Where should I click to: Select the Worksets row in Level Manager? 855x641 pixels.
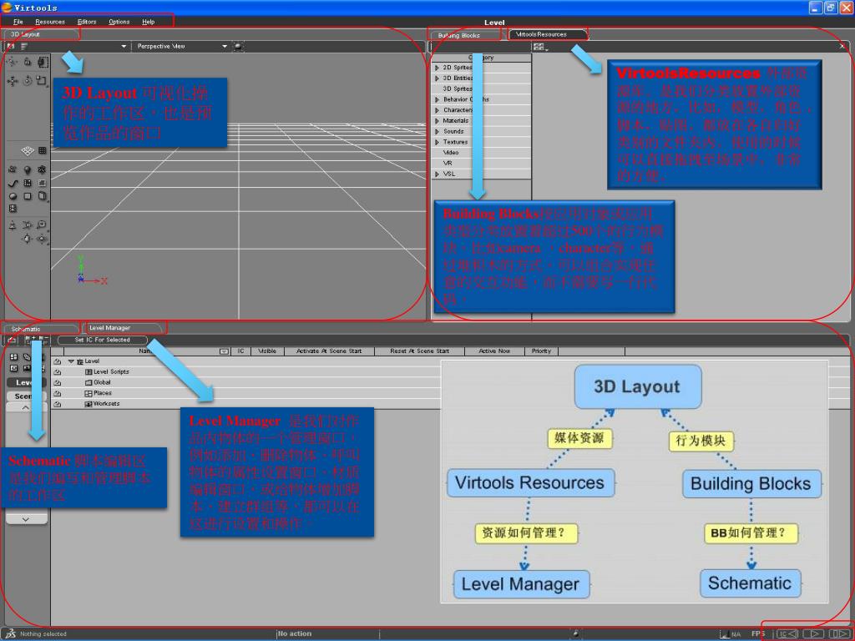tap(102, 404)
